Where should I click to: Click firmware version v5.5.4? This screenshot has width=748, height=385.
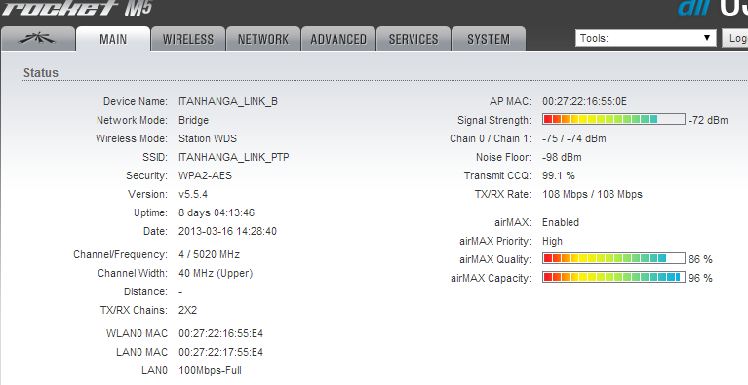pyautogui.click(x=193, y=194)
